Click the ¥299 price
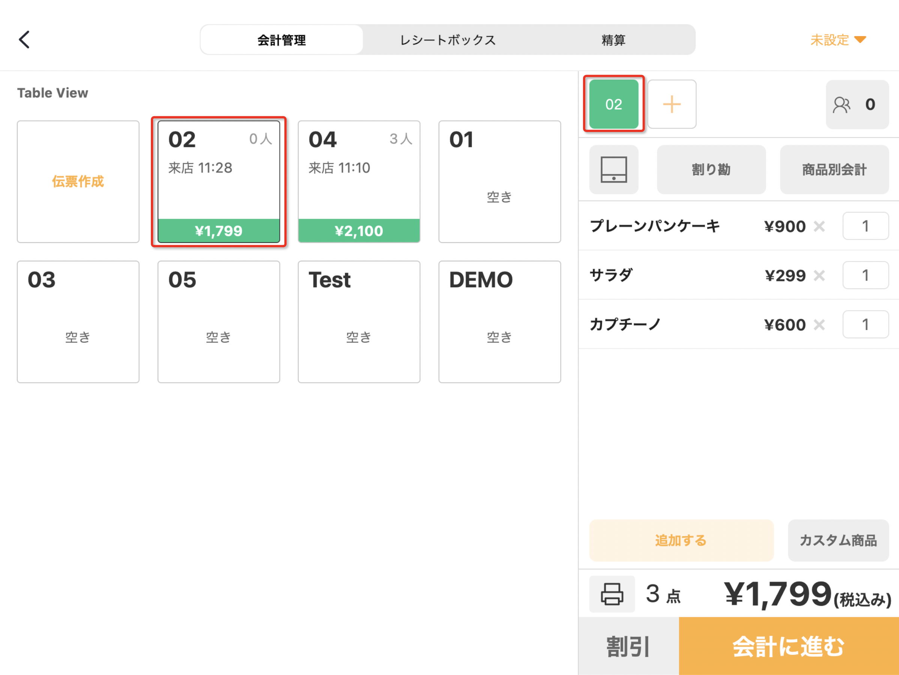The image size is (899, 675). [785, 276]
